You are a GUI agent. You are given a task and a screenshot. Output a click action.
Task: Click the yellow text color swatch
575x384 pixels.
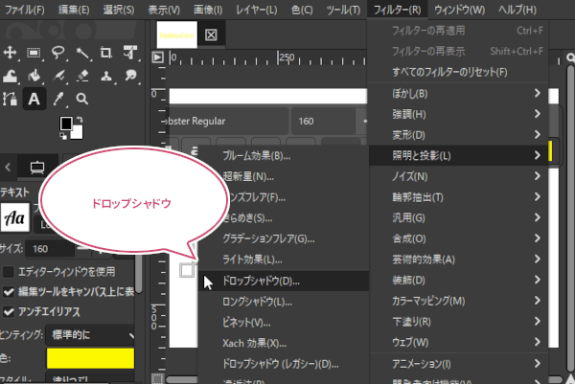(x=90, y=358)
